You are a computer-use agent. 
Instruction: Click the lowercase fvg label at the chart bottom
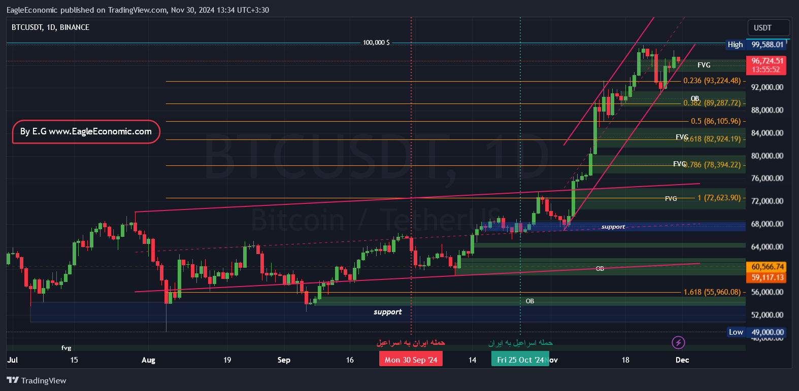pyautogui.click(x=66, y=348)
